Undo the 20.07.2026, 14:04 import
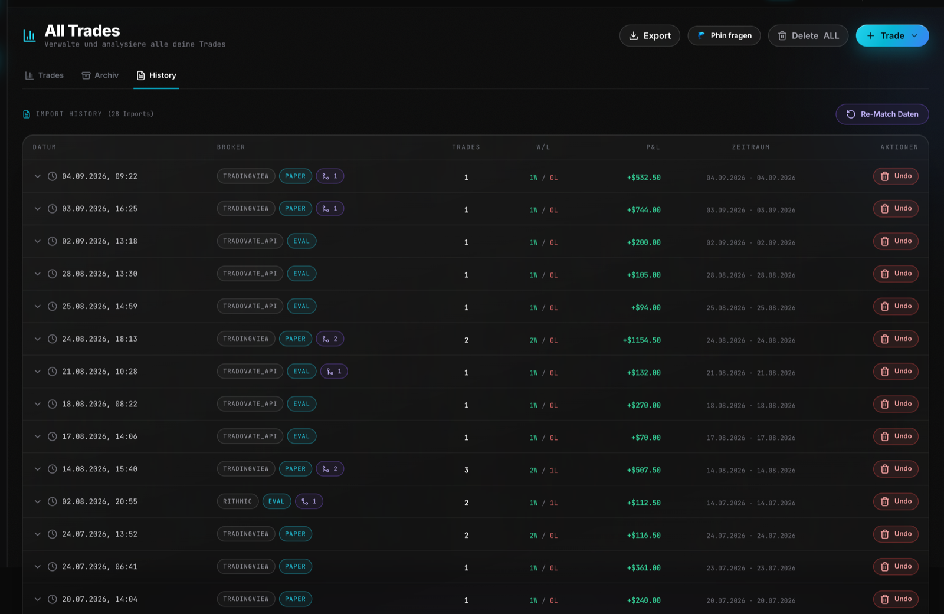944x614 pixels. (x=896, y=599)
